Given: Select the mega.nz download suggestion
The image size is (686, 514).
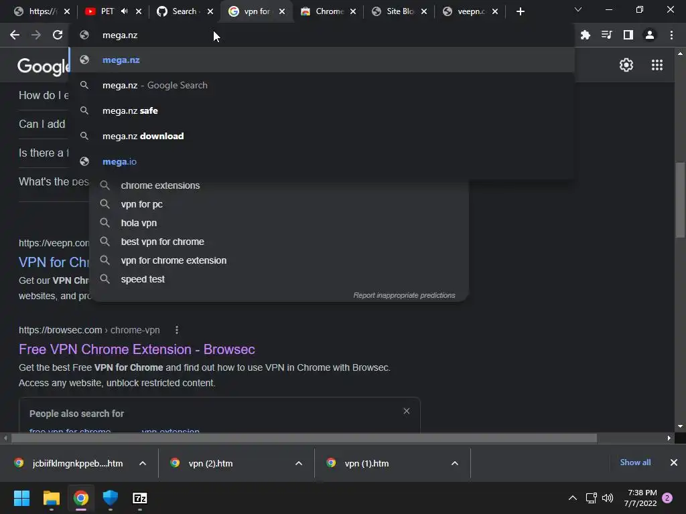Looking at the screenshot, I should tap(323, 136).
